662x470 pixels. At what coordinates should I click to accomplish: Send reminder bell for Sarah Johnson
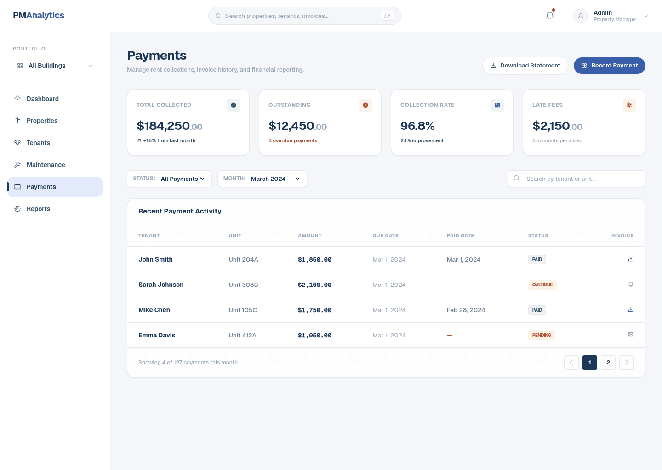(x=631, y=285)
